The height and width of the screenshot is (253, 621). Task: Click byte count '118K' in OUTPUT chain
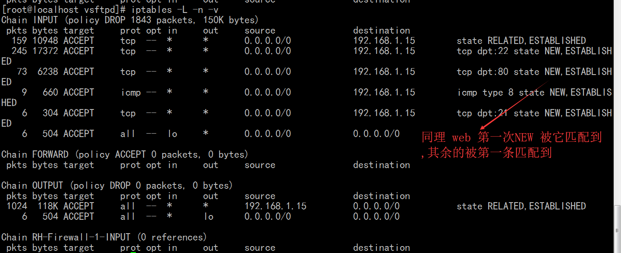[x=48, y=206]
